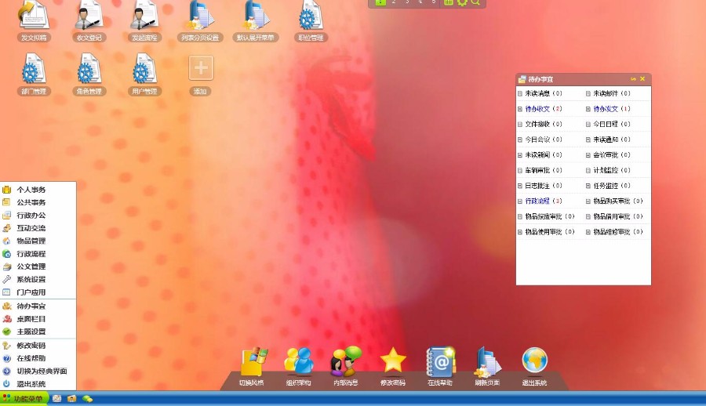Open 在线帮助 from the bottom dock
Screen dimensions: 706x406
pyautogui.click(x=440, y=361)
